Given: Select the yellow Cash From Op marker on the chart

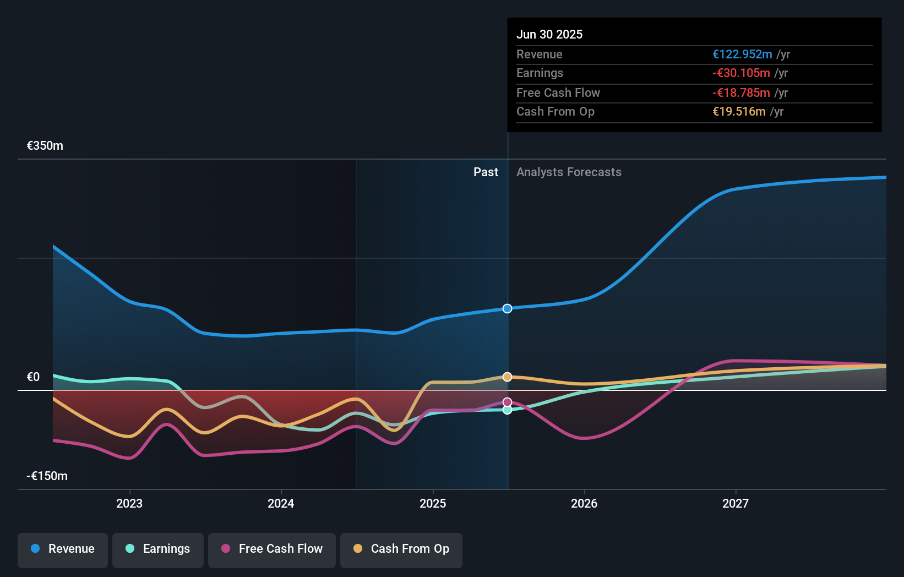Looking at the screenshot, I should point(507,377).
